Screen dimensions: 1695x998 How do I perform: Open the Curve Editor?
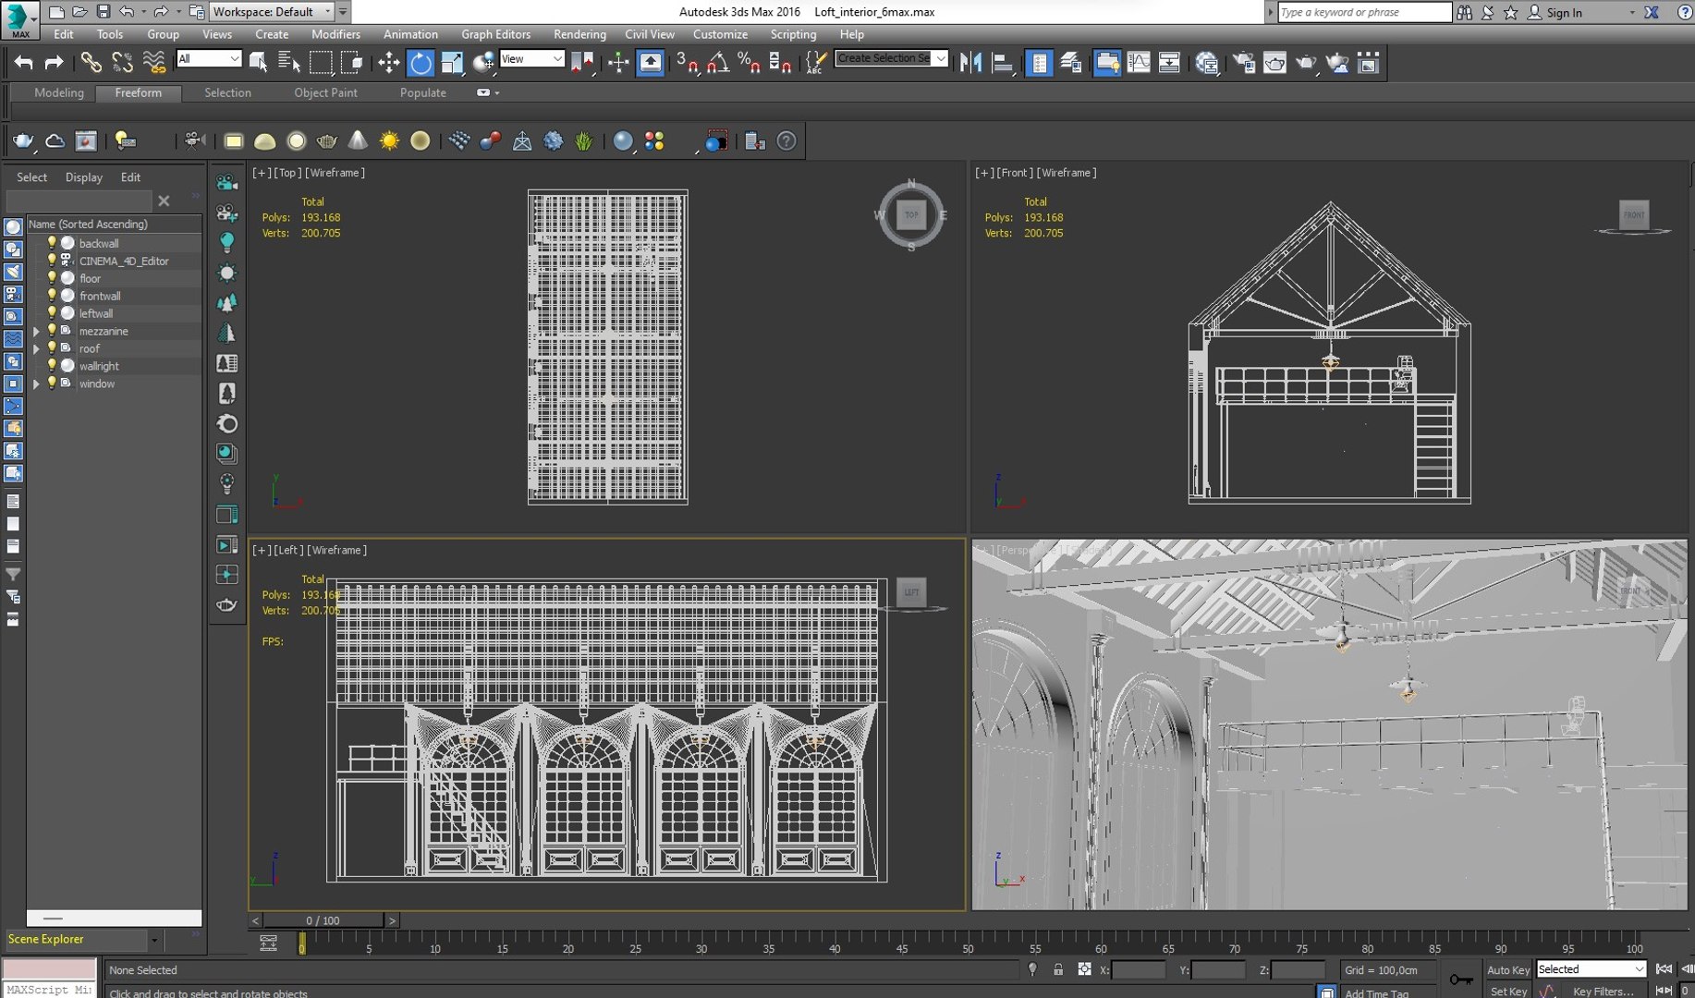point(1139,63)
